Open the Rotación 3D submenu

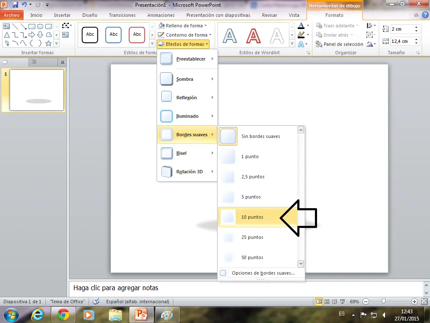coord(187,172)
